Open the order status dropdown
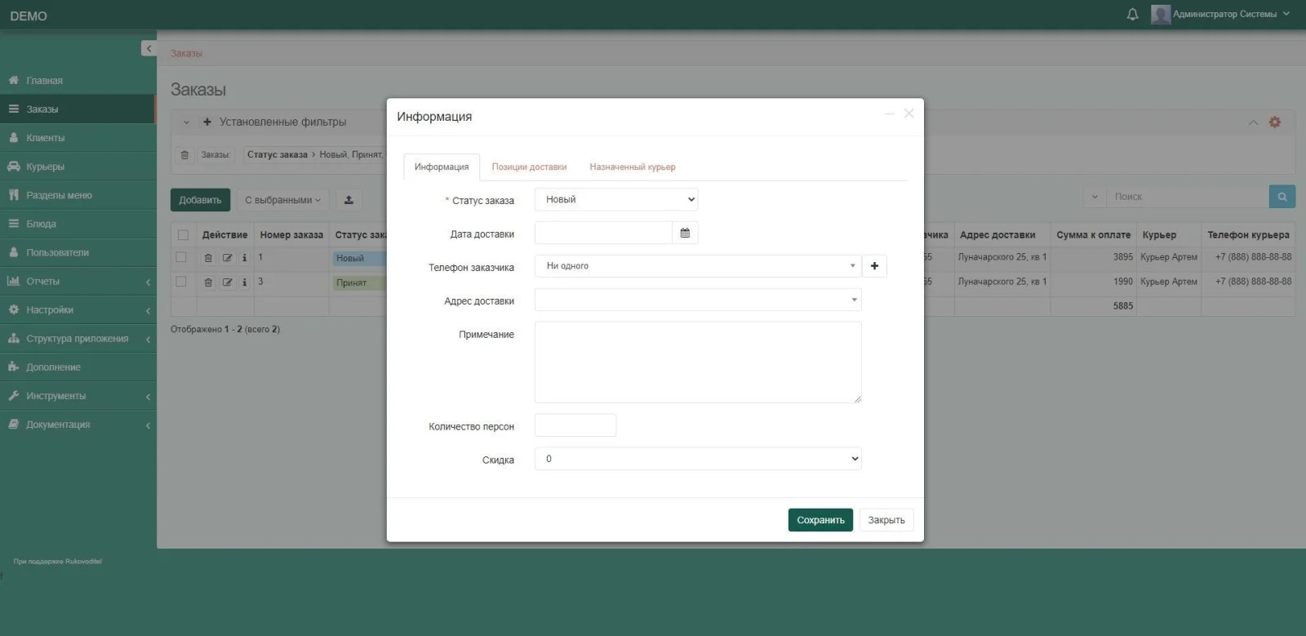 616,200
